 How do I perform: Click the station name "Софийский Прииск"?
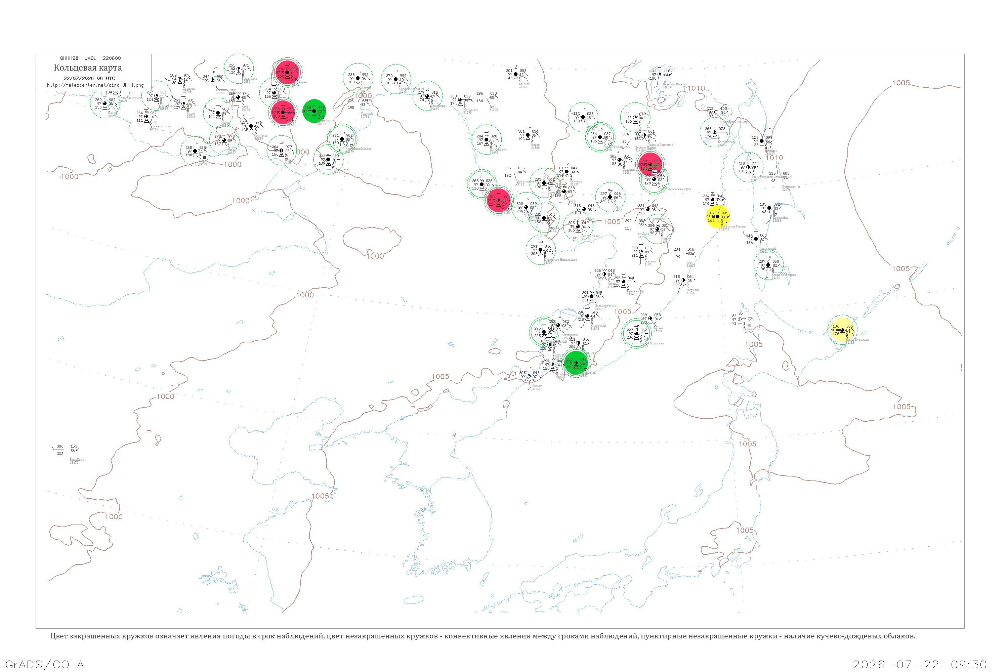[x=617, y=147]
